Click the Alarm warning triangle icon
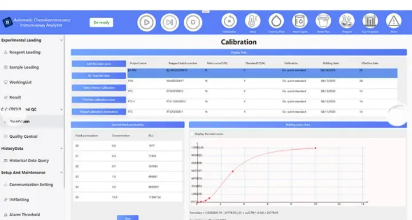 [394, 21]
